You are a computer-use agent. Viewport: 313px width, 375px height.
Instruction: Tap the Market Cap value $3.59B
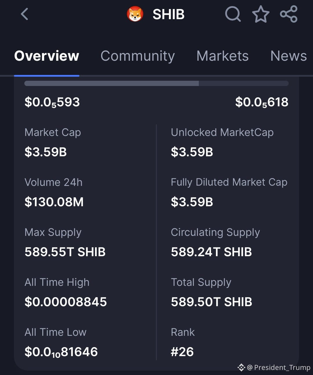tap(46, 152)
